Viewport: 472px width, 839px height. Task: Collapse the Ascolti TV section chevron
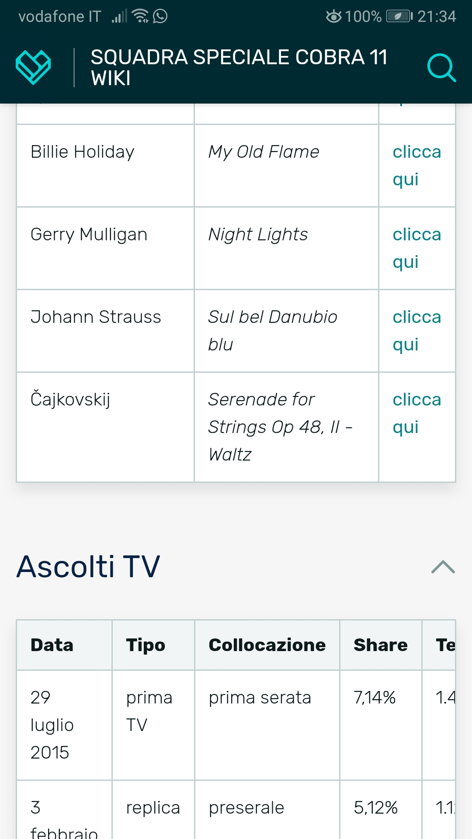pyautogui.click(x=443, y=567)
